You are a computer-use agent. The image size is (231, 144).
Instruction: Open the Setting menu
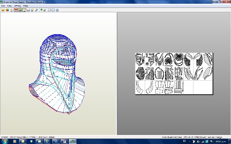pyautogui.click(x=17, y=6)
